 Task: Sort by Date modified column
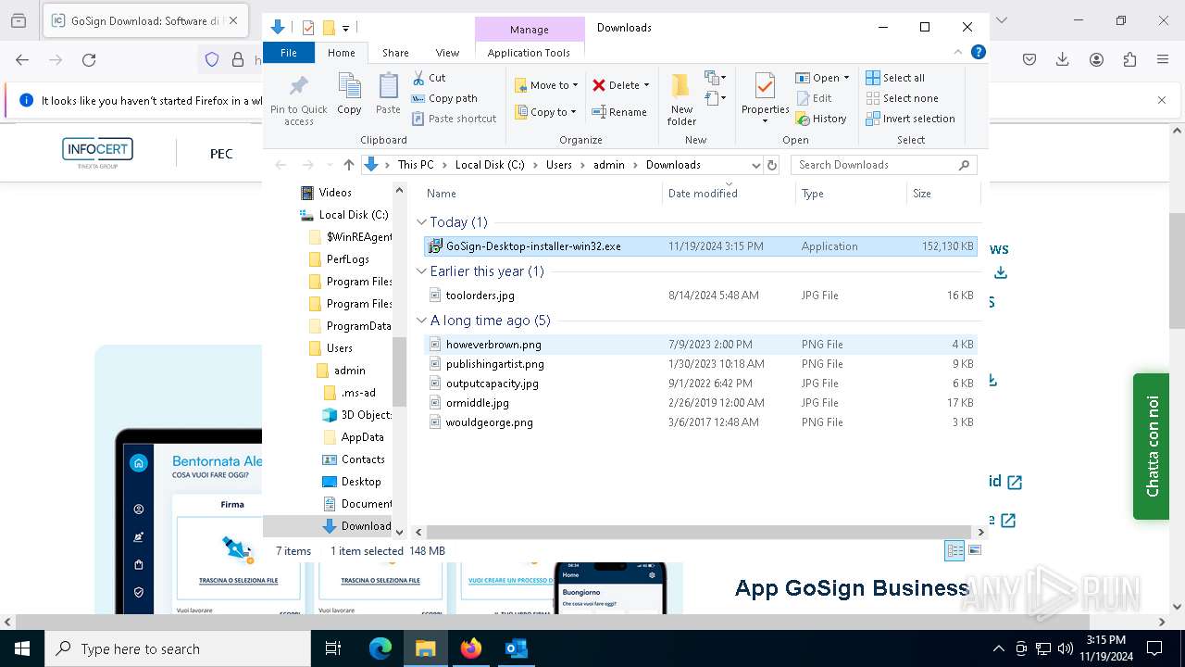pyautogui.click(x=729, y=194)
